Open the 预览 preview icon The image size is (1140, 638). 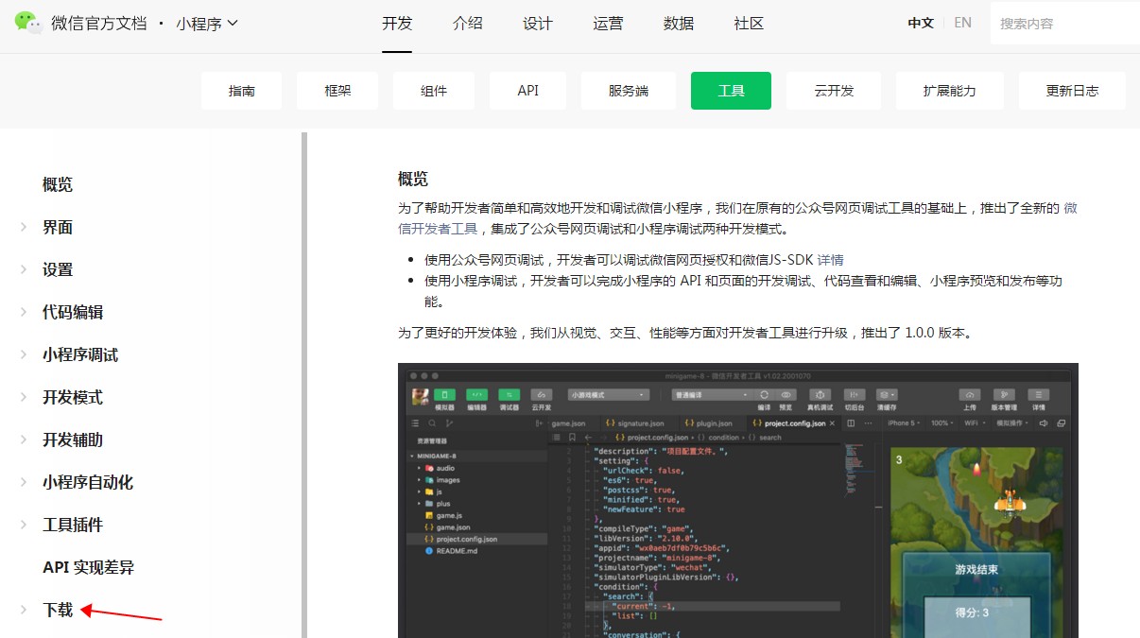point(786,395)
